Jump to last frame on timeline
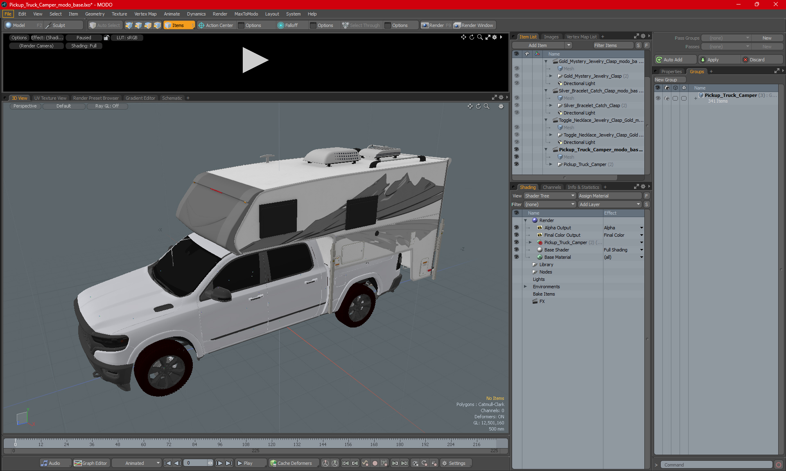The height and width of the screenshot is (471, 786). coord(229,463)
